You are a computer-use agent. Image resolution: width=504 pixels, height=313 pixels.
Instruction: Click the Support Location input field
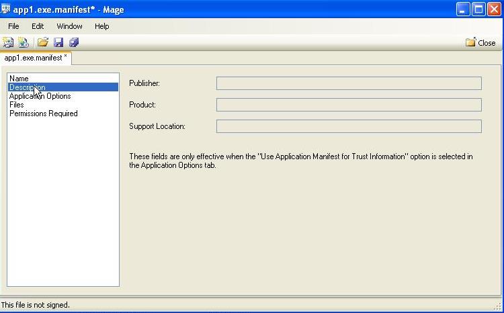[349, 126]
